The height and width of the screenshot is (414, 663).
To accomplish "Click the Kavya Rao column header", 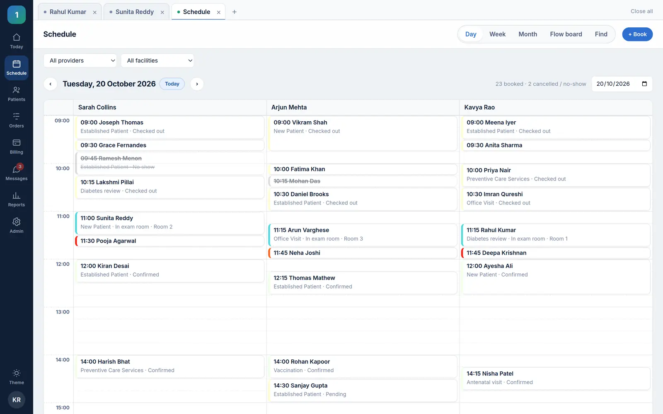I will point(556,107).
